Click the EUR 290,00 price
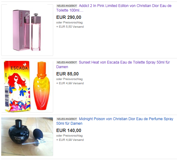 click(x=69, y=17)
